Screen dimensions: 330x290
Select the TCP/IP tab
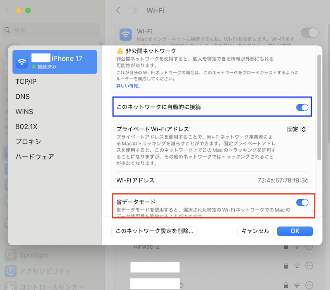(26, 82)
